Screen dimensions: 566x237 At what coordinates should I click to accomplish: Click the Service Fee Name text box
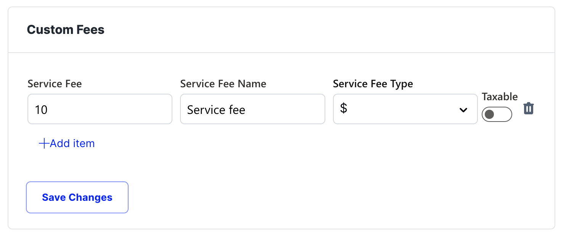point(252,109)
